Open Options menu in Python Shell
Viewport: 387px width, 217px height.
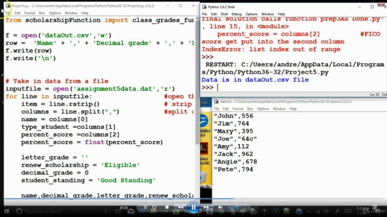[x=252, y=14]
